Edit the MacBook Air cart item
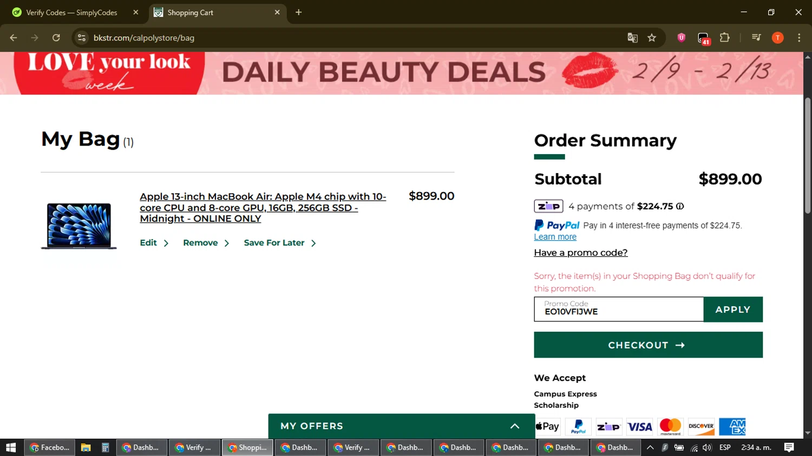The width and height of the screenshot is (812, 456). (154, 243)
